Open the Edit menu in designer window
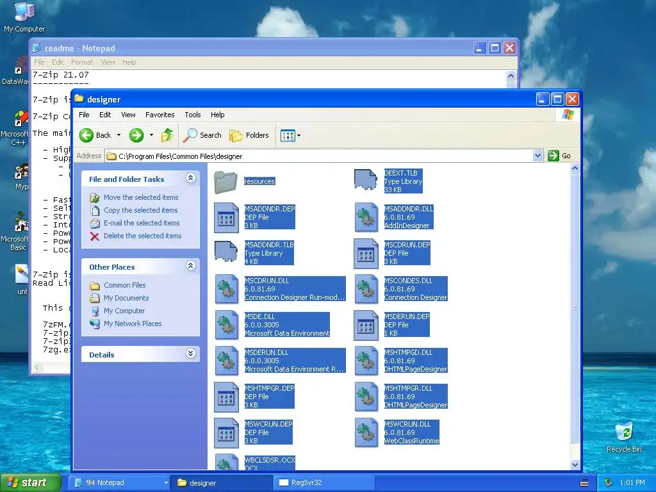The height and width of the screenshot is (492, 656). pos(105,115)
